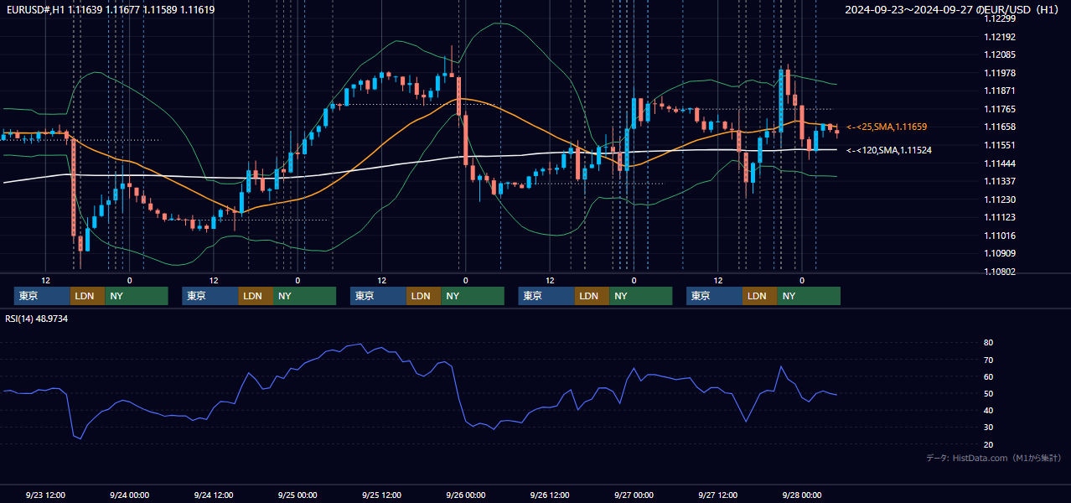Click price axis value 1.11658

tap(1000, 127)
